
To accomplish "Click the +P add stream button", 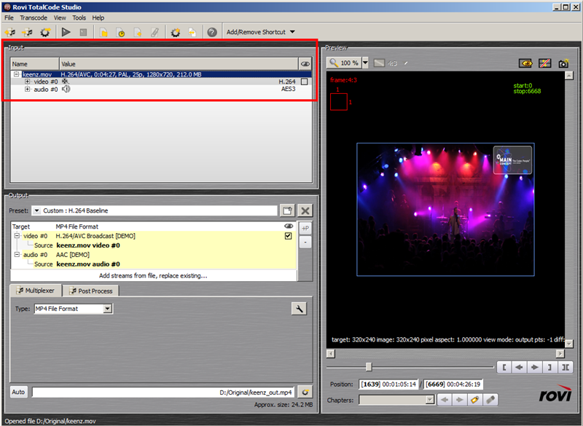I will tap(305, 229).
